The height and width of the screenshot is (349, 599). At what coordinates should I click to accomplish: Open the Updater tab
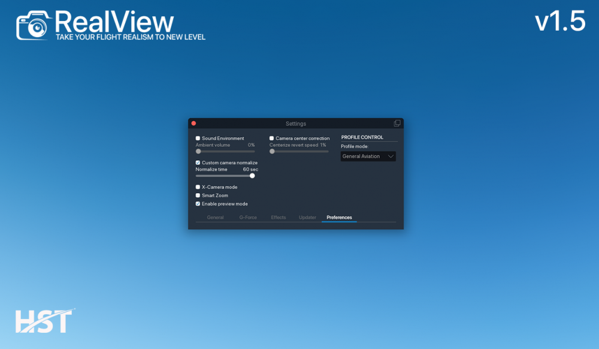307,218
